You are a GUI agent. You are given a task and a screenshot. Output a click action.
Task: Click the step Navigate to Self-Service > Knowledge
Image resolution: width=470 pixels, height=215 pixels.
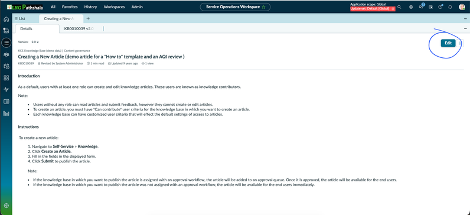[x=63, y=146]
